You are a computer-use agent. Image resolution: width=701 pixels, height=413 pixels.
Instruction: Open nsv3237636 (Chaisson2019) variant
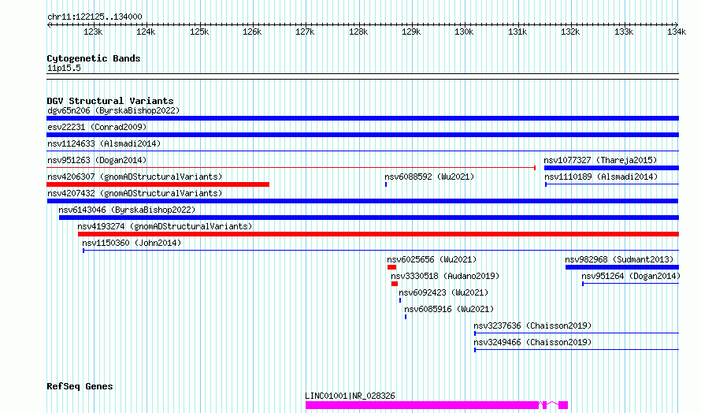click(x=532, y=326)
